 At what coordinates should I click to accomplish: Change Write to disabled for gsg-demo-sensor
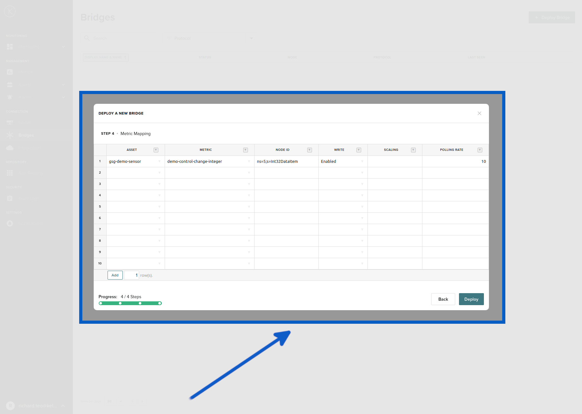coord(362,161)
